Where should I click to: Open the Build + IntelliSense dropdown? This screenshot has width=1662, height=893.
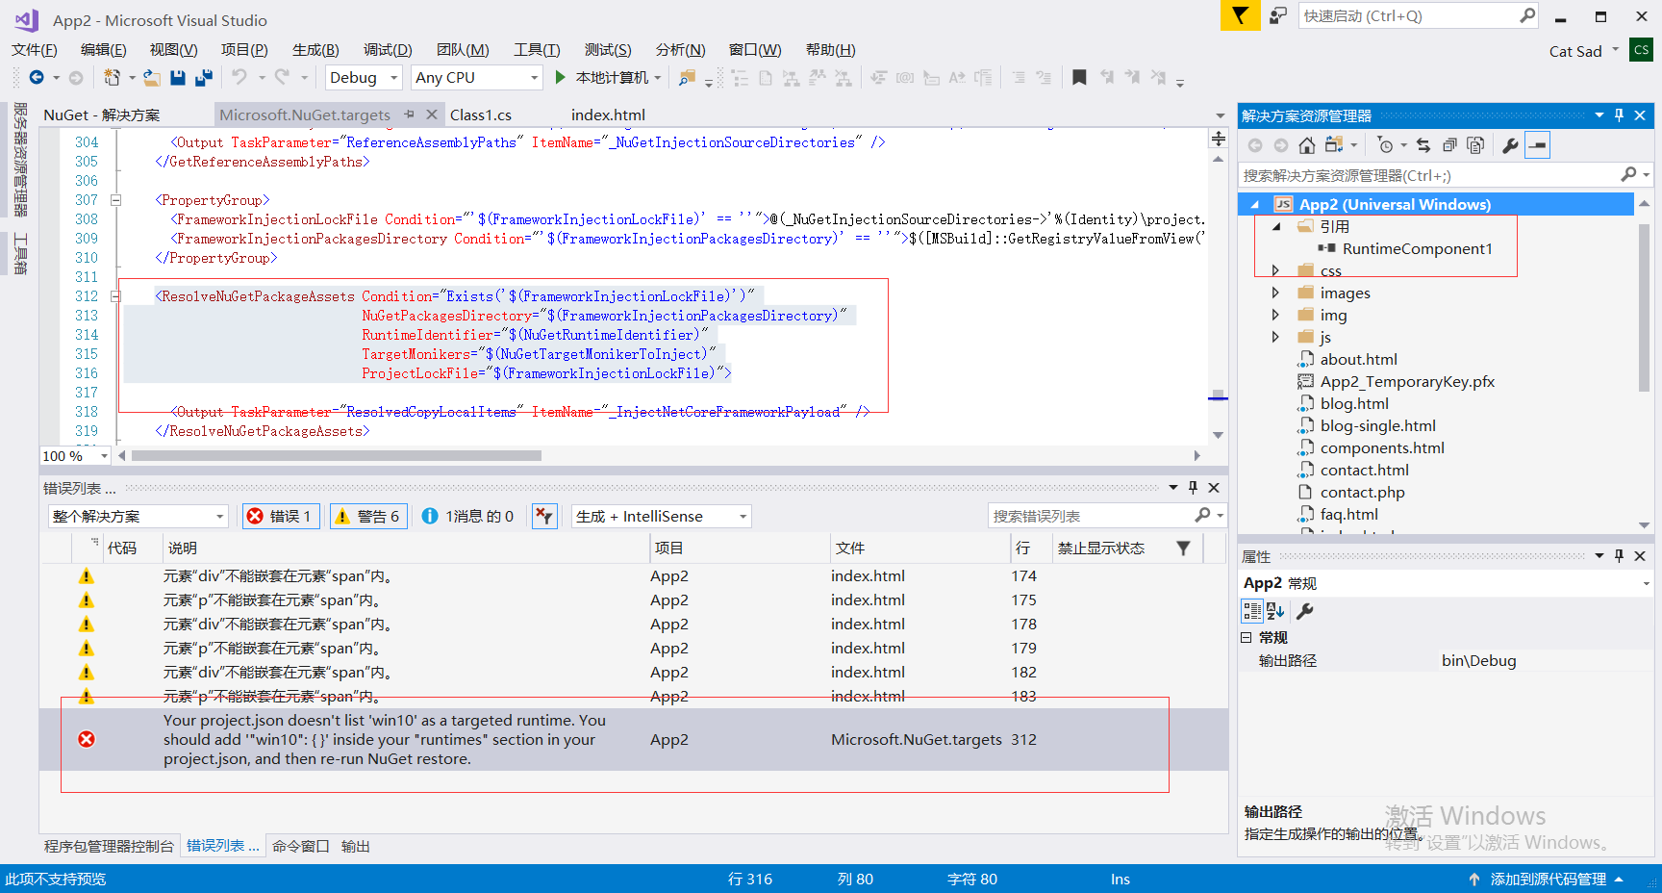(661, 517)
